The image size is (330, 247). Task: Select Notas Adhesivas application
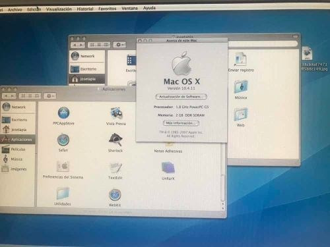pos(168,151)
